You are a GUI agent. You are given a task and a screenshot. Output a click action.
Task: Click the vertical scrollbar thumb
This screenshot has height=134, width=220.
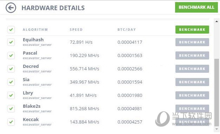[x=216, y=92]
